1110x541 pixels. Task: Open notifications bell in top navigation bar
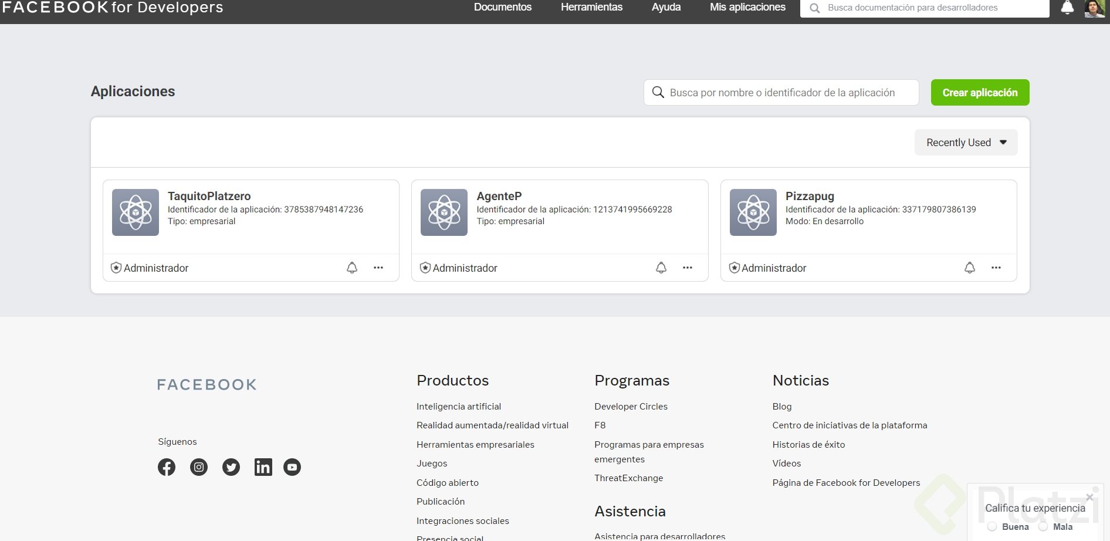click(x=1067, y=8)
